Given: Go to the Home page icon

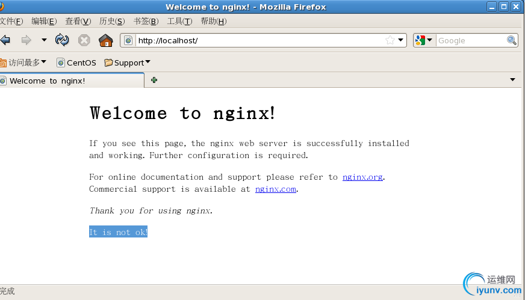Looking at the screenshot, I should coord(106,40).
